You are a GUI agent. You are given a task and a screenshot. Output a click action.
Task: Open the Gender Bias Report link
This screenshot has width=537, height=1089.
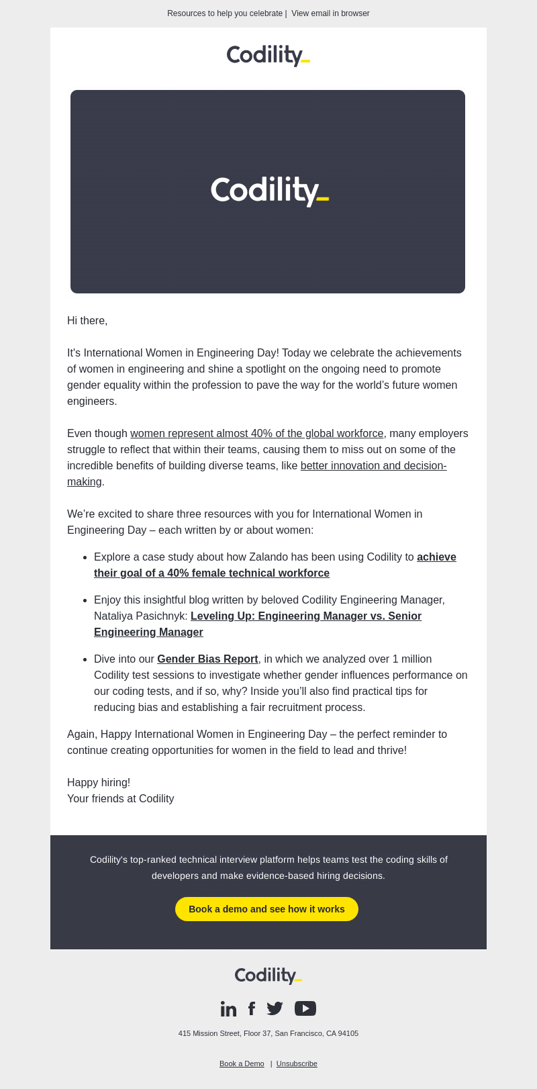tap(207, 659)
